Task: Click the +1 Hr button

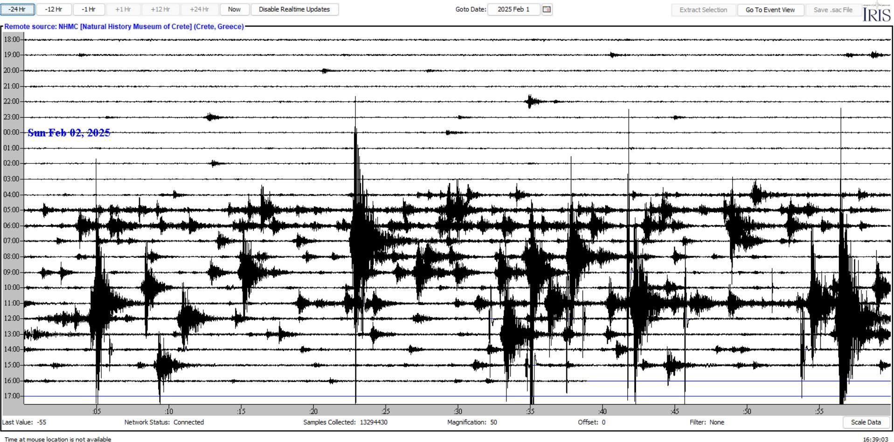Action: tap(123, 9)
